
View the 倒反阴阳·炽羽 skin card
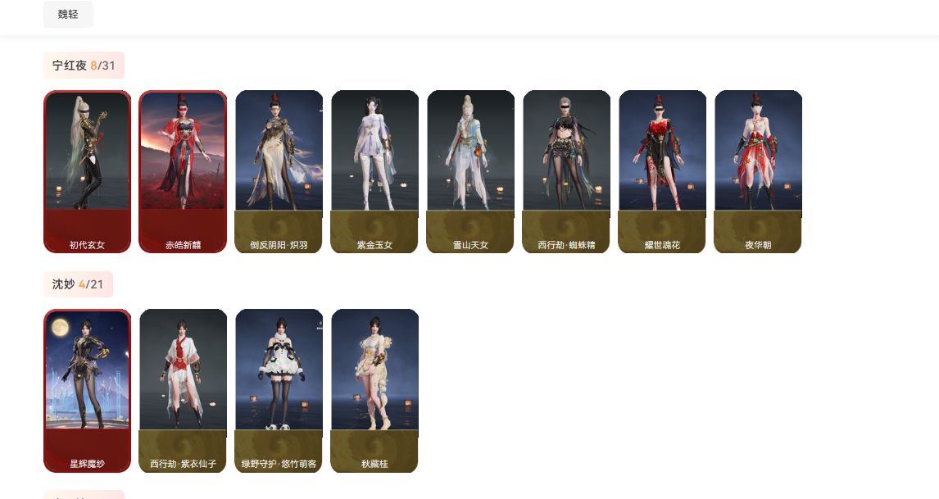(x=279, y=171)
